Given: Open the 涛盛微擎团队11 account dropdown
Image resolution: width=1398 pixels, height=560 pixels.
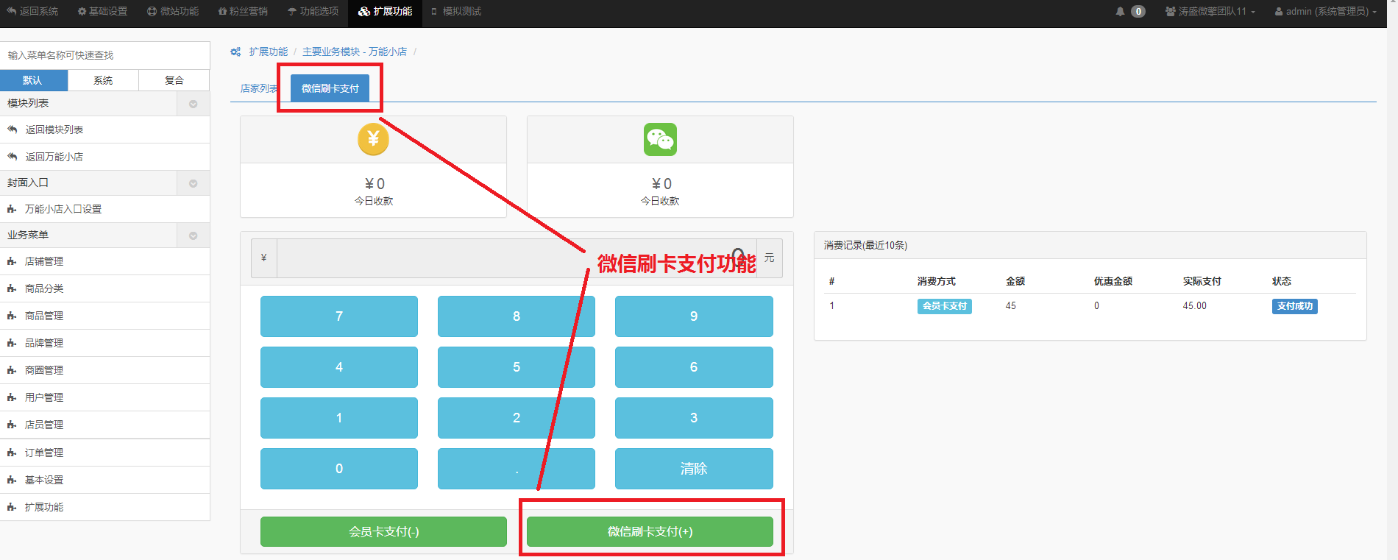Looking at the screenshot, I should tap(1210, 11).
